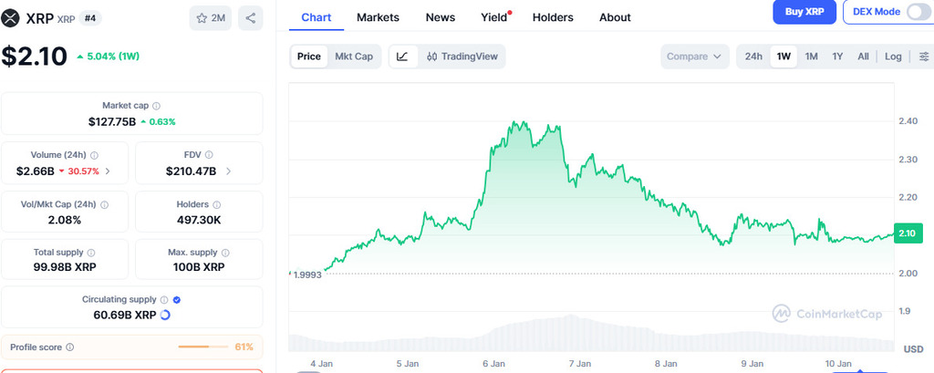Open chart settings sliders icon
The width and height of the screenshot is (934, 373).
click(924, 57)
